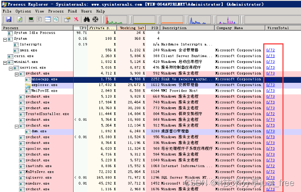
Task: Click the crosshair Find Window's Process icon
Action: point(95,19)
